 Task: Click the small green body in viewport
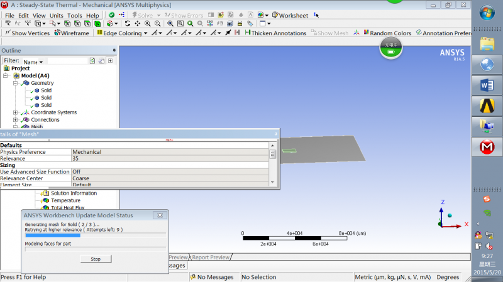pos(289,151)
